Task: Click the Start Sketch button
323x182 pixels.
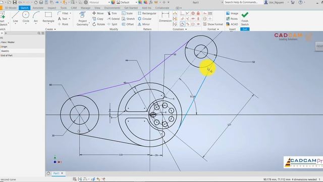Action: point(3,19)
